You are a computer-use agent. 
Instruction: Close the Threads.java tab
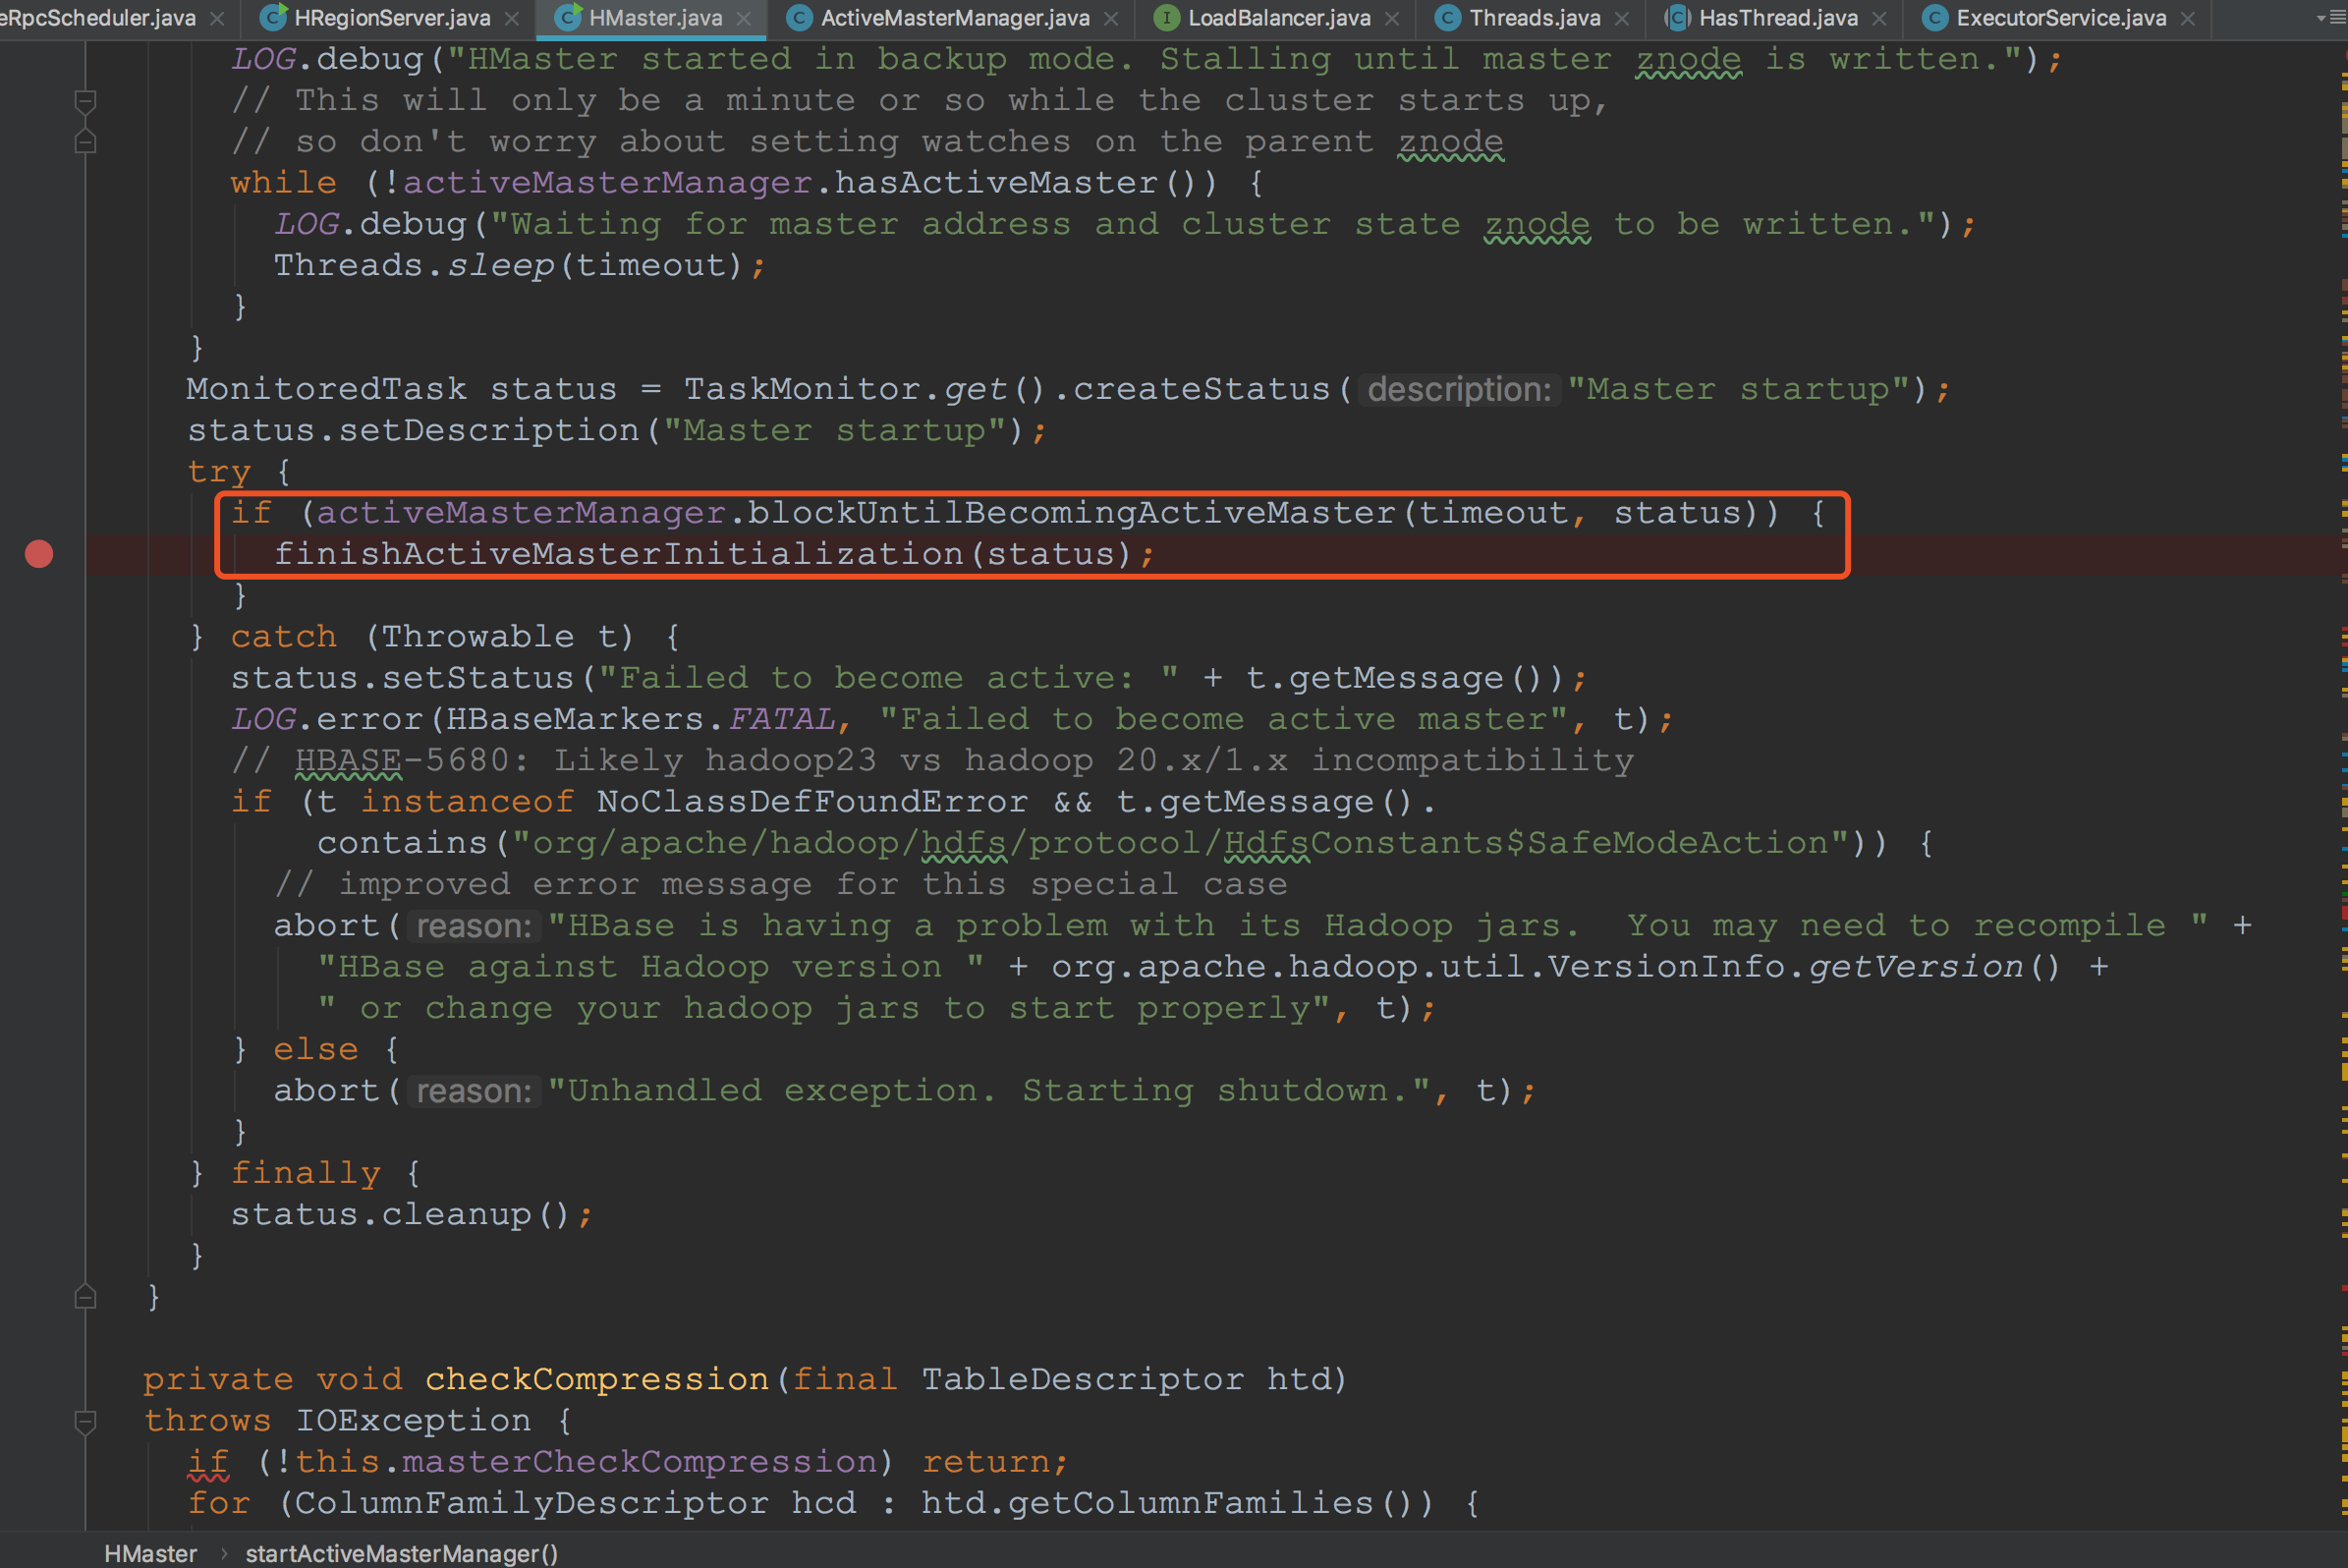pos(1622,18)
